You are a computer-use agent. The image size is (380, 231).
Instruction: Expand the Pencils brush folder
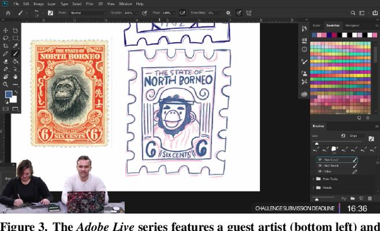click(314, 188)
